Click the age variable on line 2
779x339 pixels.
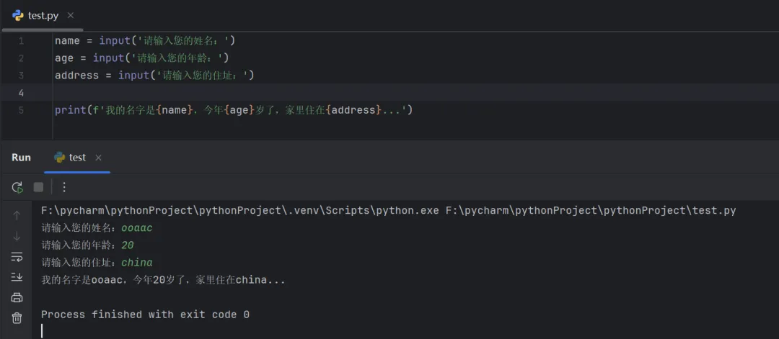tap(64, 58)
